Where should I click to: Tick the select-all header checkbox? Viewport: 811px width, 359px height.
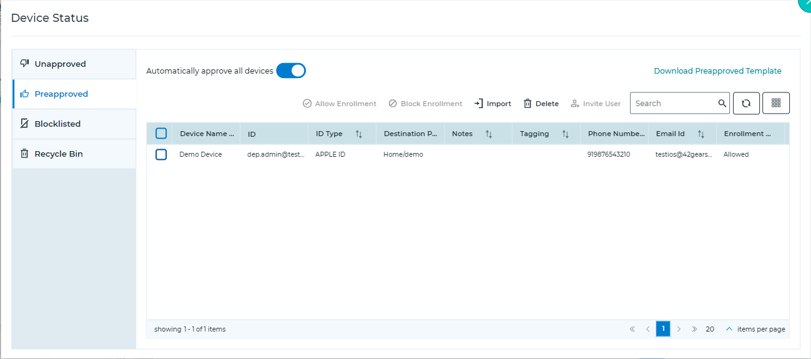[161, 134]
